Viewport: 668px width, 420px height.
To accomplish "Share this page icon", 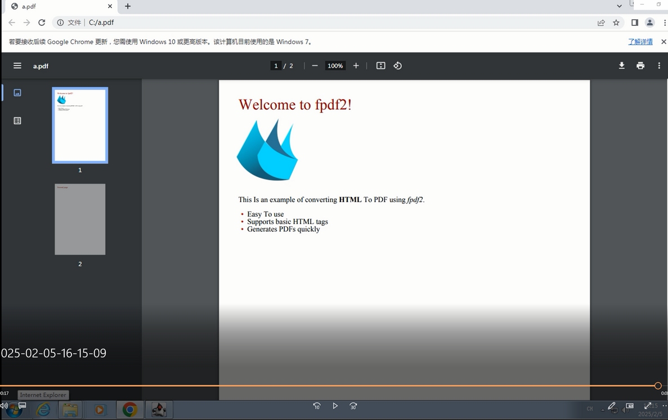I will (601, 23).
